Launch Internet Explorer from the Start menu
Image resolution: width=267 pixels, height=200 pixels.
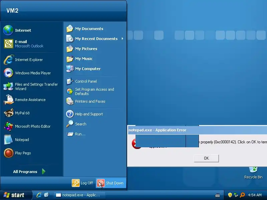pyautogui.click(x=9, y=60)
